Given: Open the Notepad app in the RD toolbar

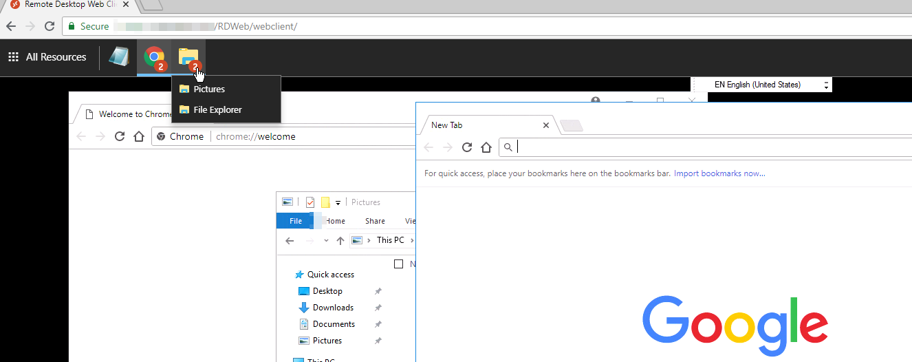Looking at the screenshot, I should tap(119, 58).
